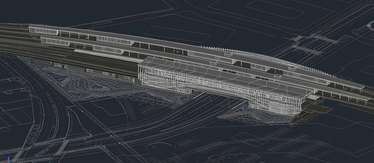
Task: Select the small rooftop box on the upper canopy
Action: pyautogui.click(x=228, y=54)
